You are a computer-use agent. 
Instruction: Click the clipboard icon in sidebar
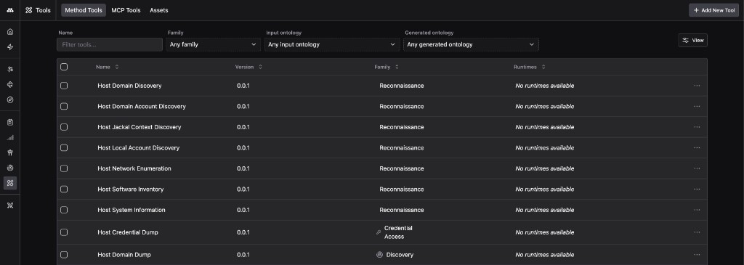click(x=10, y=122)
